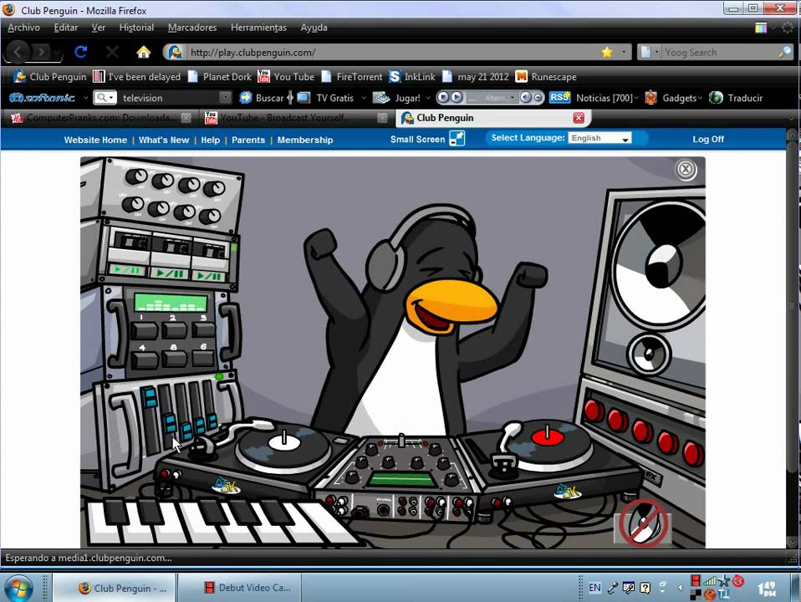Image resolution: width=801 pixels, height=602 pixels.
Task: Click the Gadgets toolbar icon
Action: click(x=650, y=98)
